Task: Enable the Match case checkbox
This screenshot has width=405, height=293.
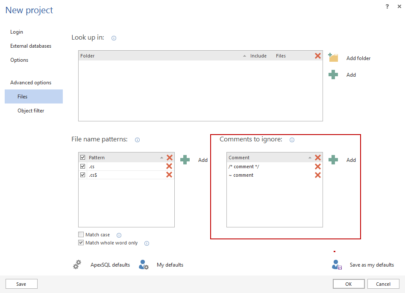Action: [81, 235]
